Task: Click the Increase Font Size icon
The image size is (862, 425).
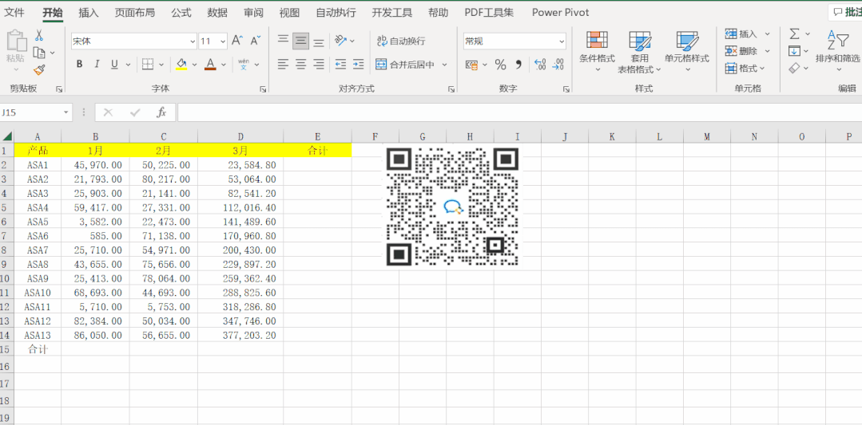Action: click(x=237, y=41)
